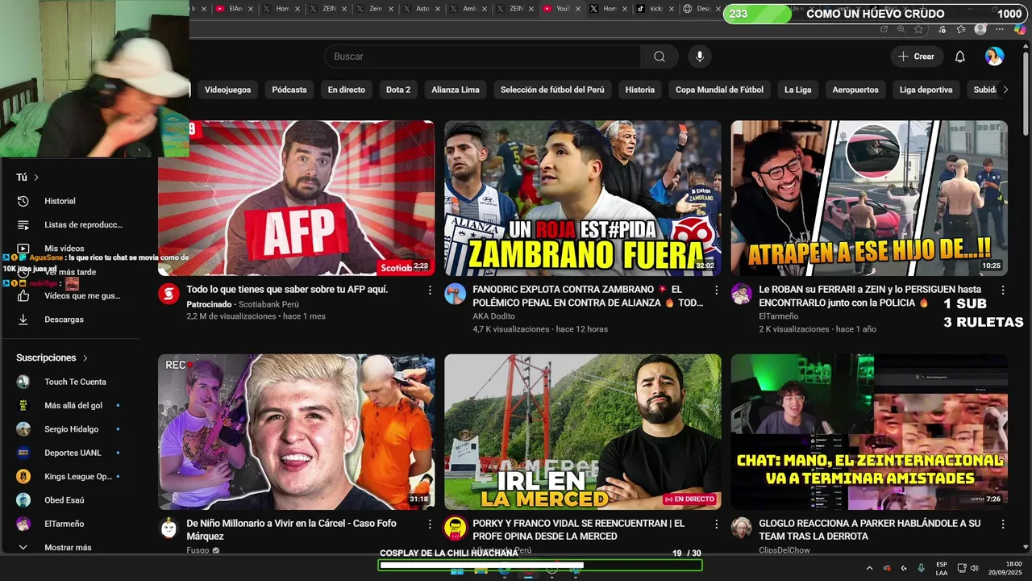
Task: Click the Crear button
Action: 916,56
